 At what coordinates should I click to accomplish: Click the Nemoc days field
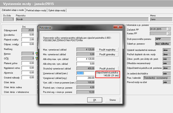click(28, 54)
